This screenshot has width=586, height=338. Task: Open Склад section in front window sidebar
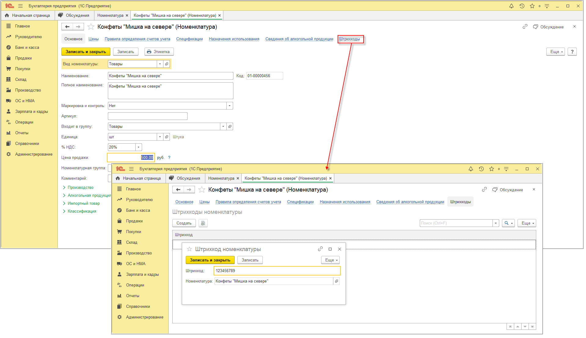132,242
